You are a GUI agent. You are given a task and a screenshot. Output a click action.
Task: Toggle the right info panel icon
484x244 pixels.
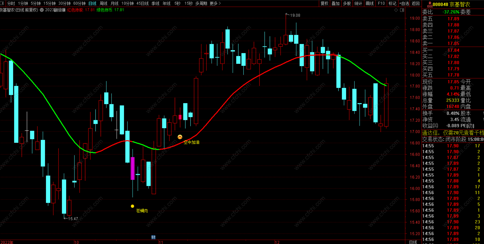(402, 10)
